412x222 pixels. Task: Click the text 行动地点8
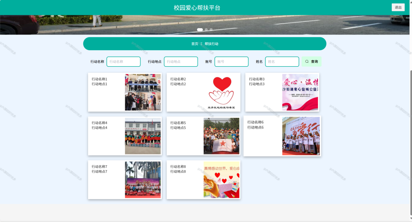coord(178,172)
